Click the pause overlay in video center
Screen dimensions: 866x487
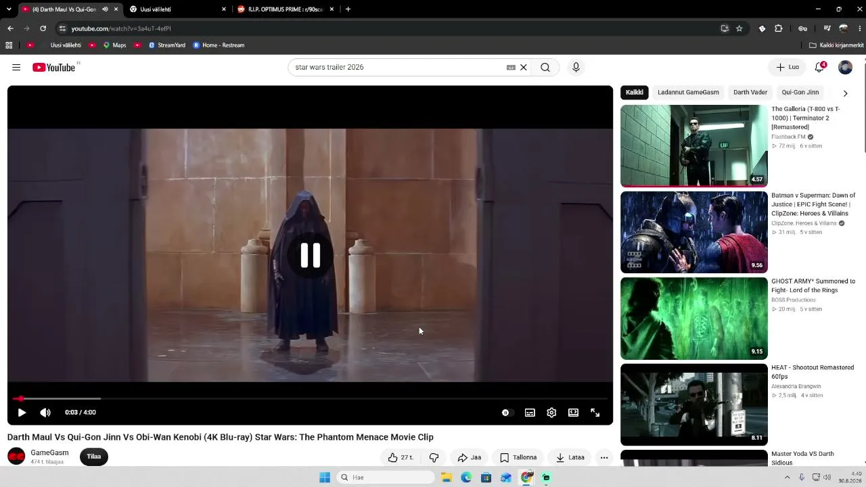(311, 255)
